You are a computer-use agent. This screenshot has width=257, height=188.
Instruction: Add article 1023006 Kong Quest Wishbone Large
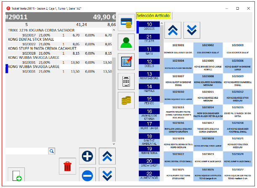(238, 65)
